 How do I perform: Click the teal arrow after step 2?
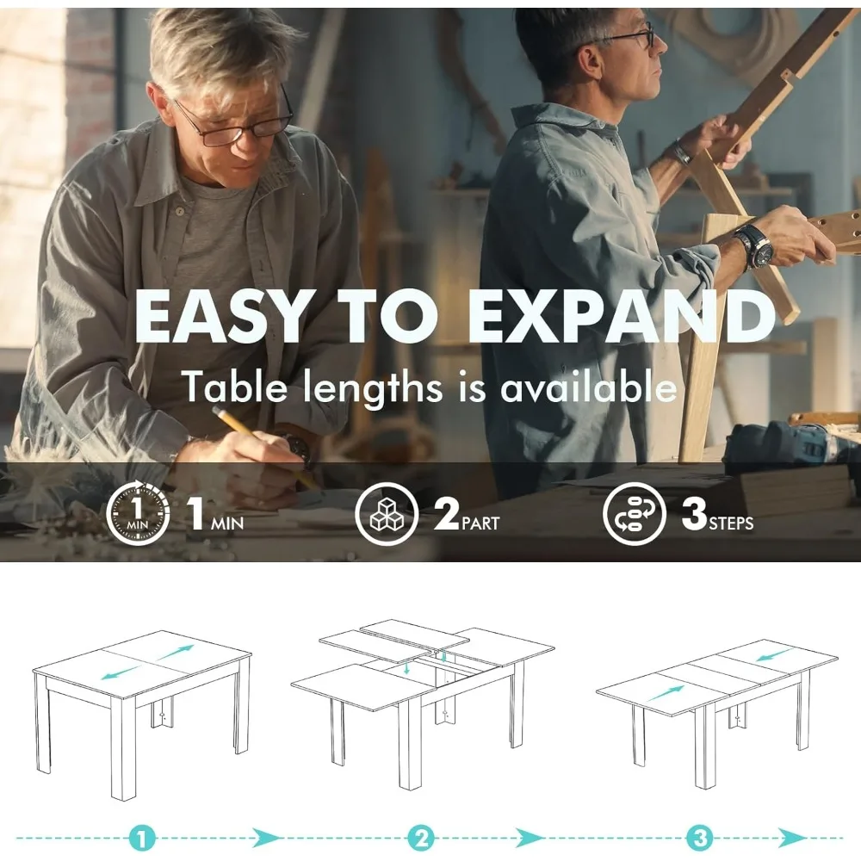pos(529,838)
